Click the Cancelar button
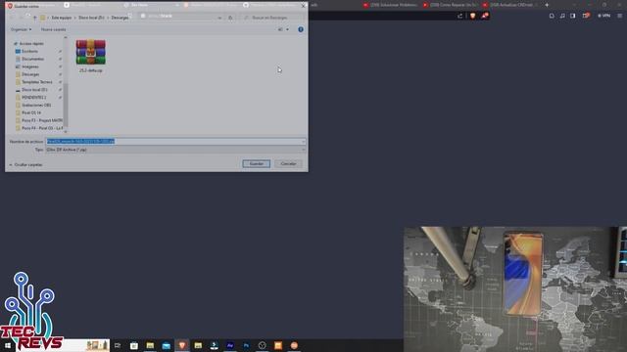The height and width of the screenshot is (352, 627). coord(288,163)
